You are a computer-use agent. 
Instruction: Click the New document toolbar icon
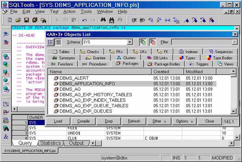tap(9, 20)
